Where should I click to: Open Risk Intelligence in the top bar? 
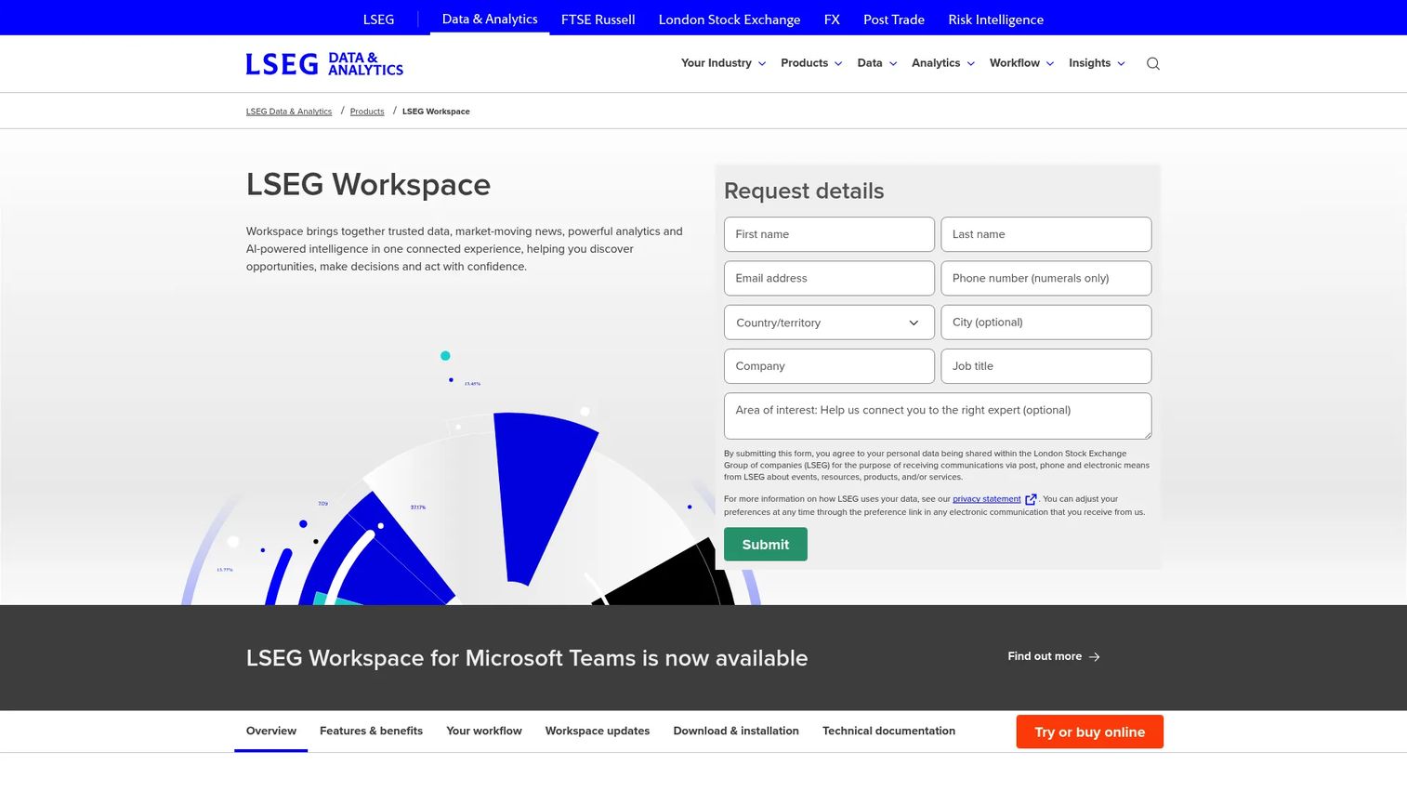pos(995,20)
